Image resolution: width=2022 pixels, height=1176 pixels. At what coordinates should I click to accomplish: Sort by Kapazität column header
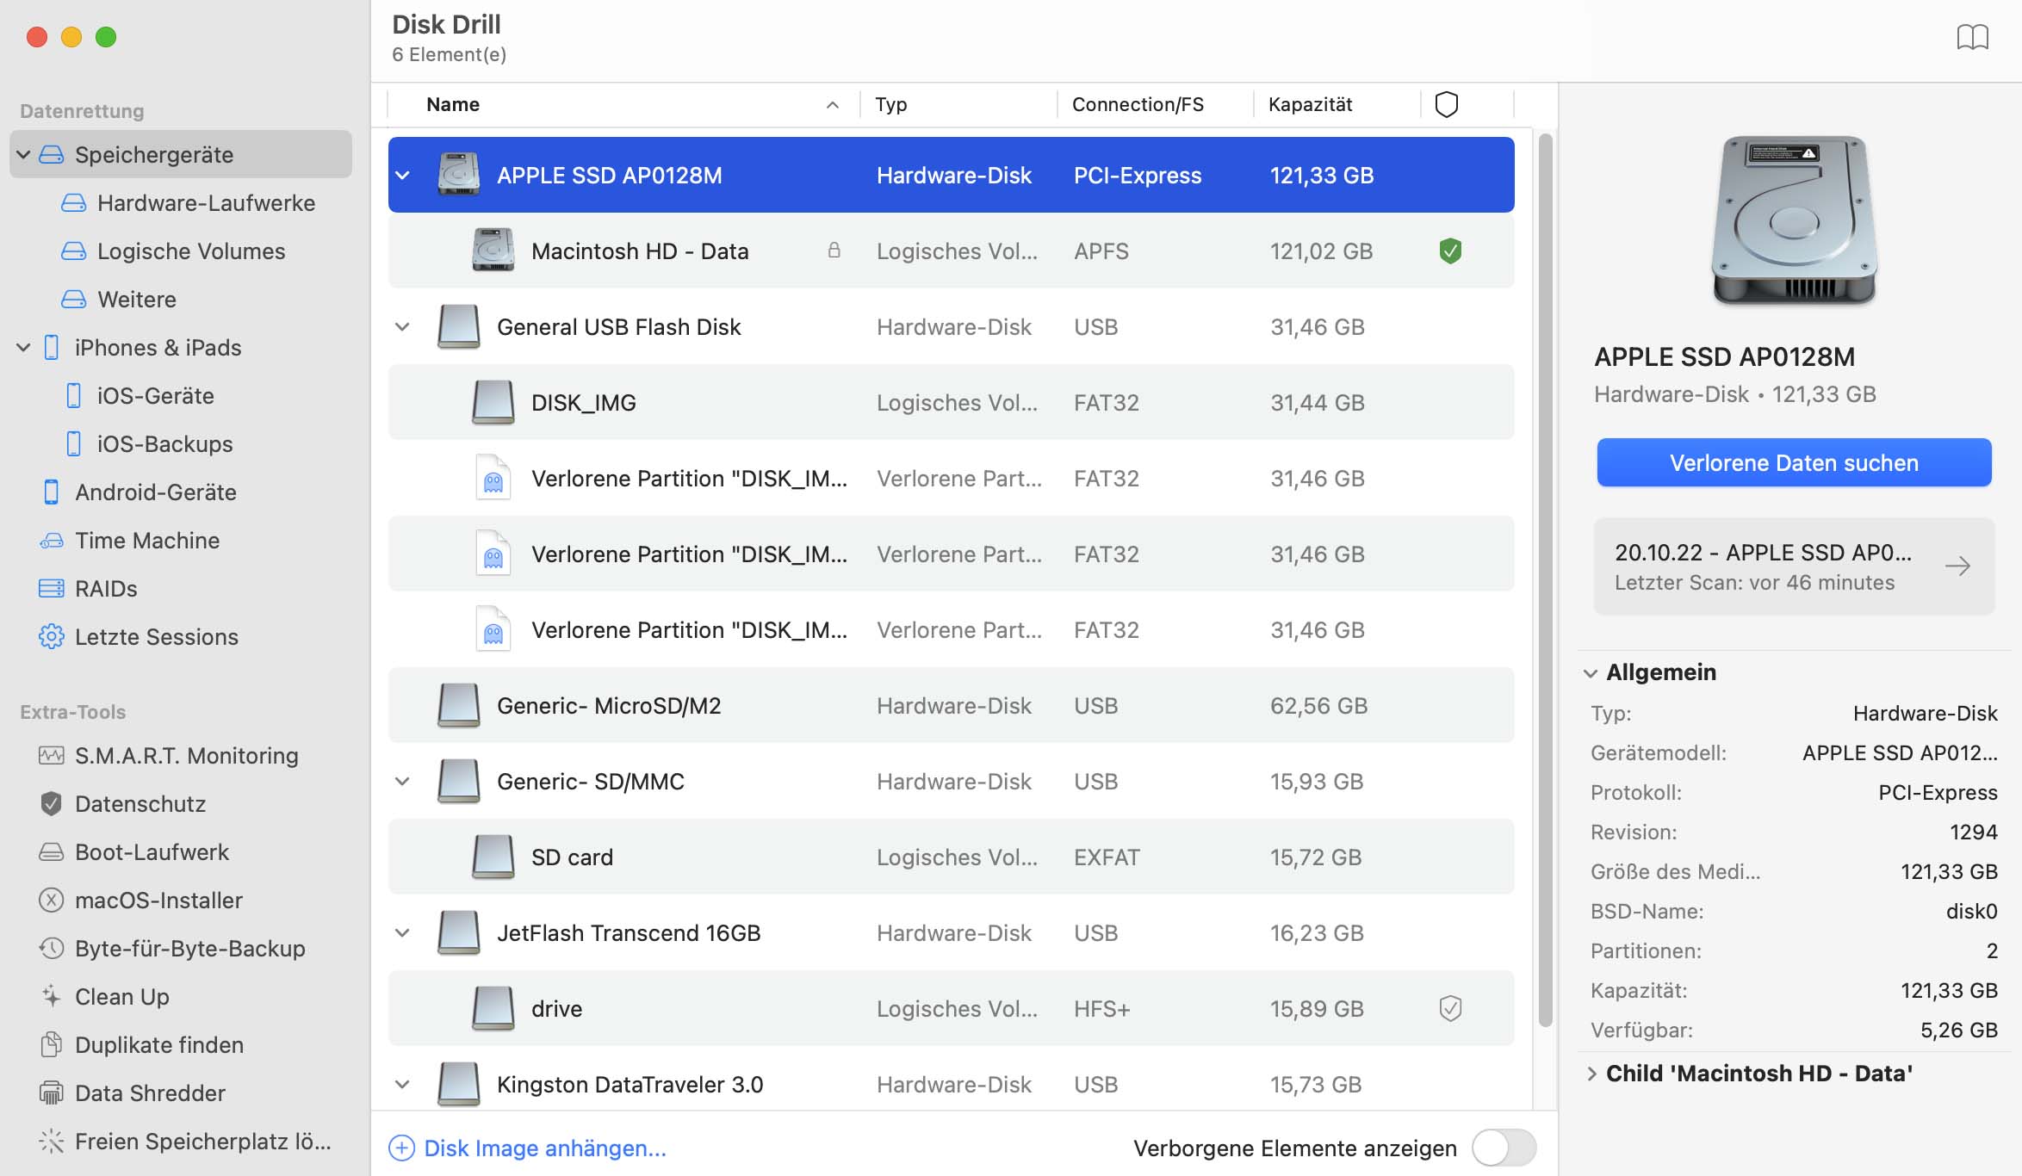(1337, 104)
